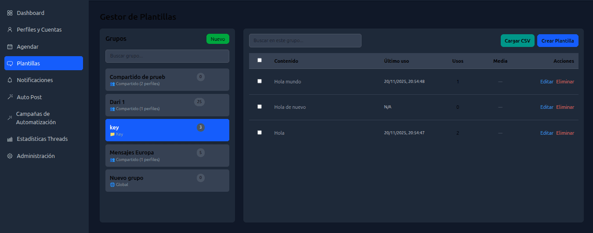Click the Agendar calendar icon
Image resolution: width=593 pixels, height=233 pixels.
10,47
